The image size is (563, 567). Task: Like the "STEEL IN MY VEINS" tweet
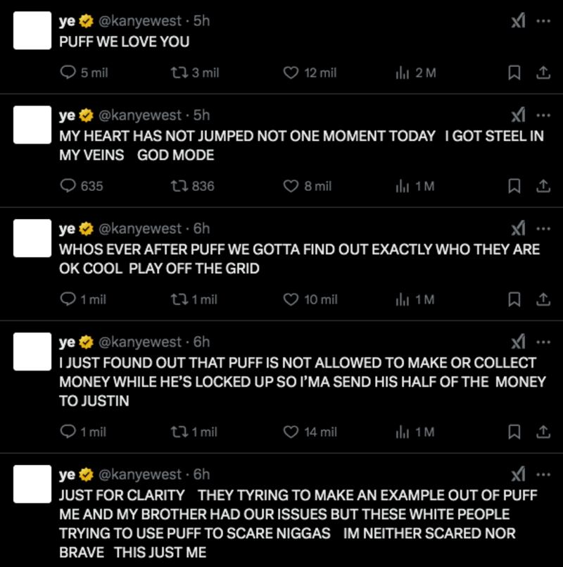[291, 186]
